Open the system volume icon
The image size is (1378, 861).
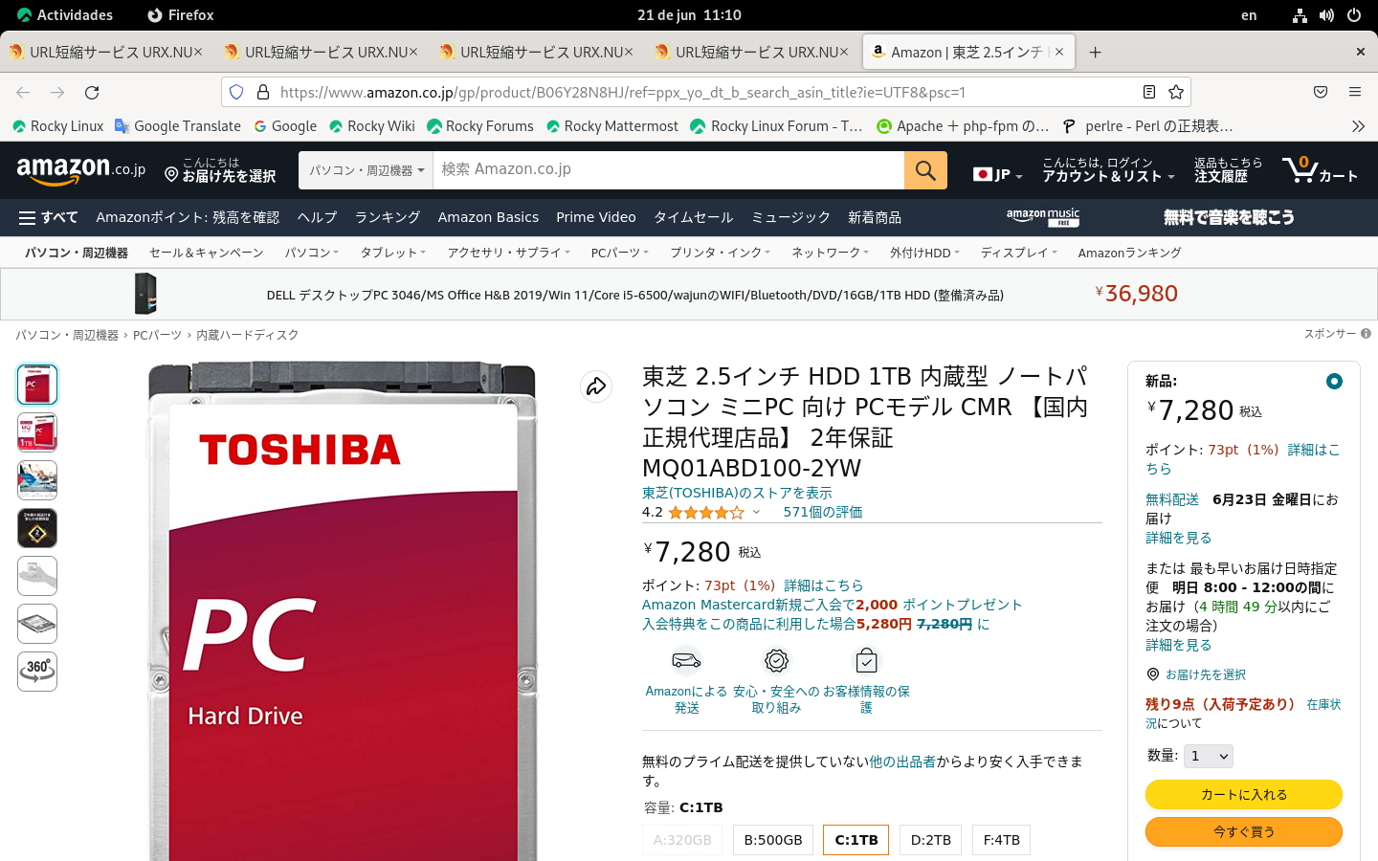pyautogui.click(x=1326, y=15)
